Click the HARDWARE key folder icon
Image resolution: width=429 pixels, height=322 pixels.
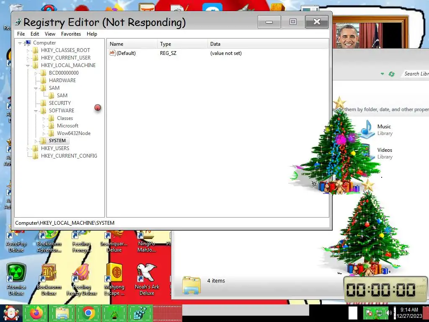tap(43, 80)
